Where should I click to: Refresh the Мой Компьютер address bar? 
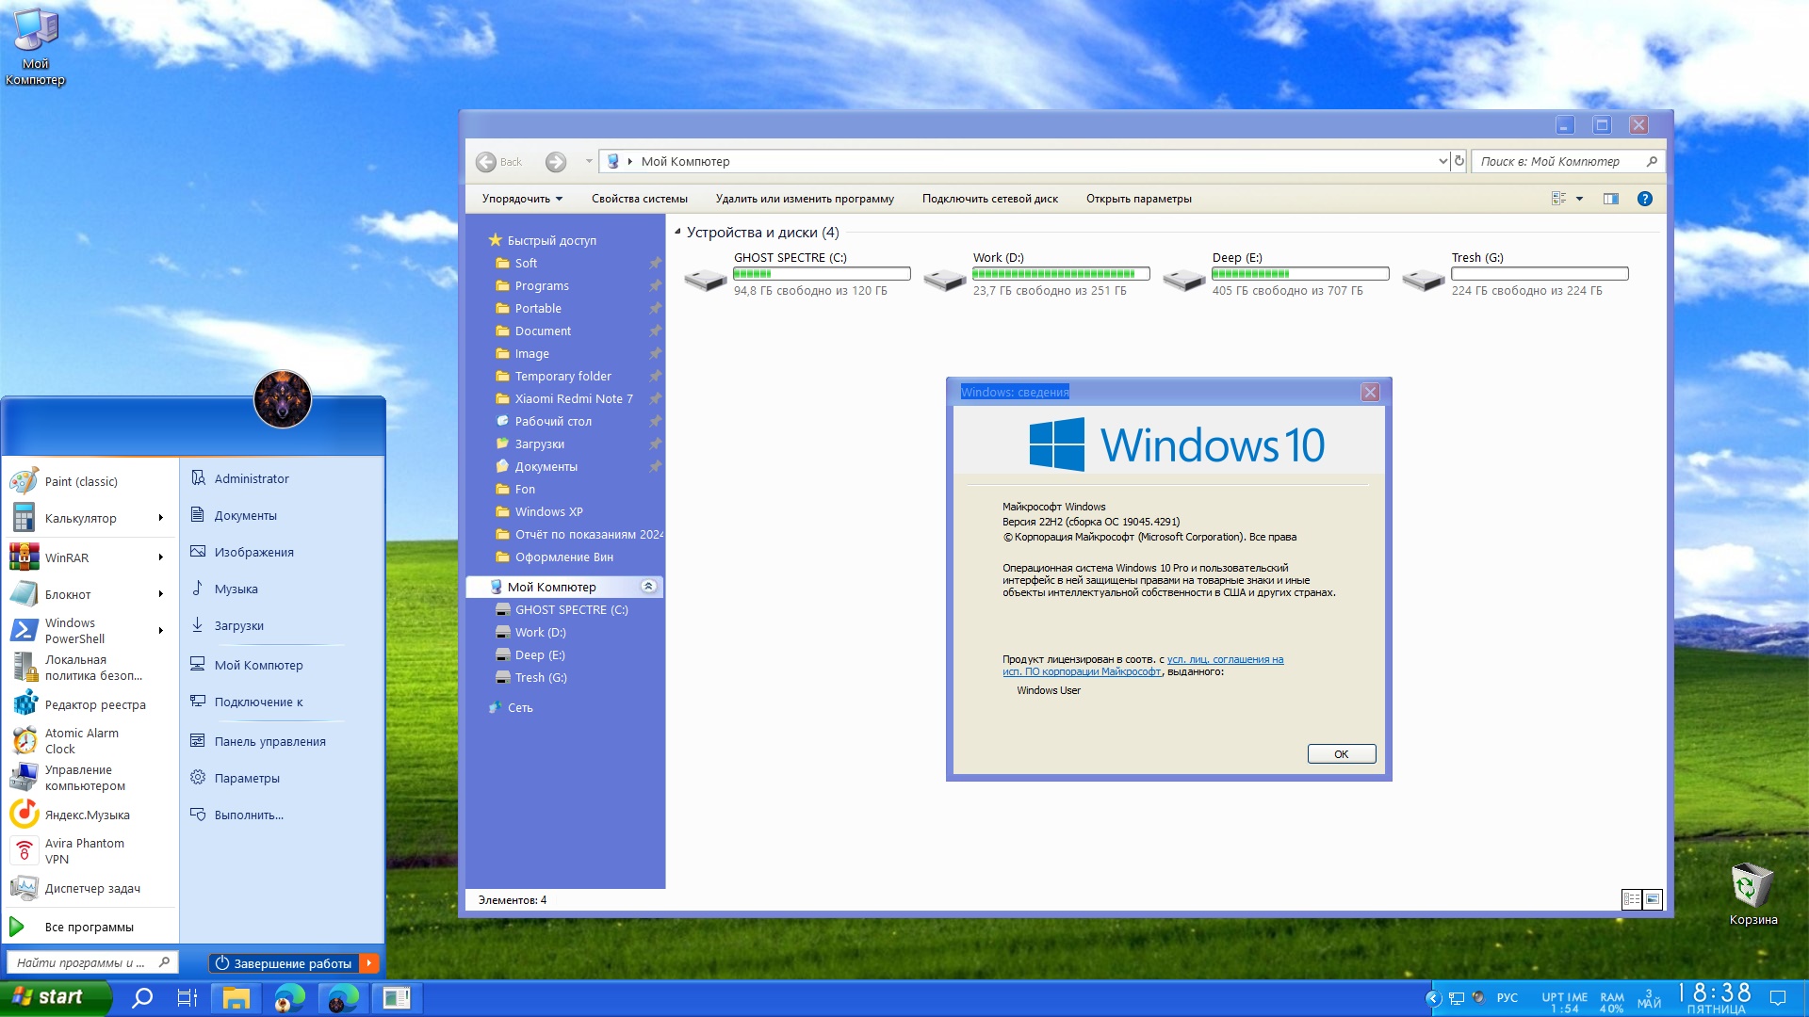pyautogui.click(x=1459, y=161)
